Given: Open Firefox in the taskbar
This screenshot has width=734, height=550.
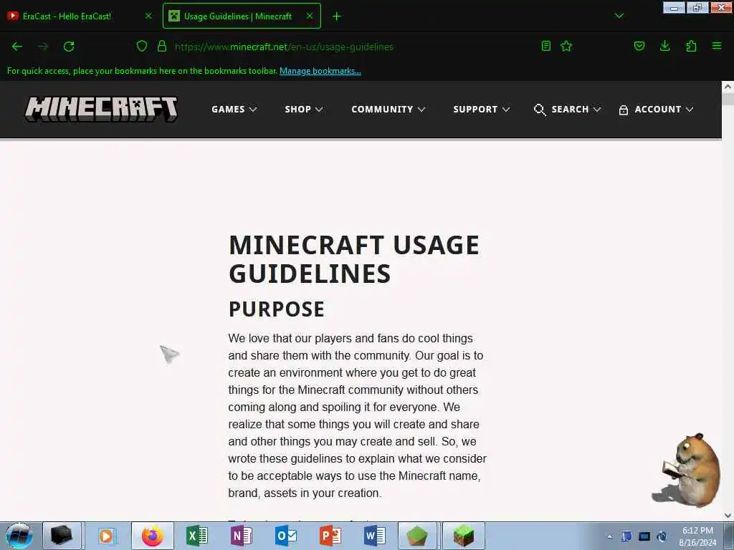Looking at the screenshot, I should pos(153,536).
